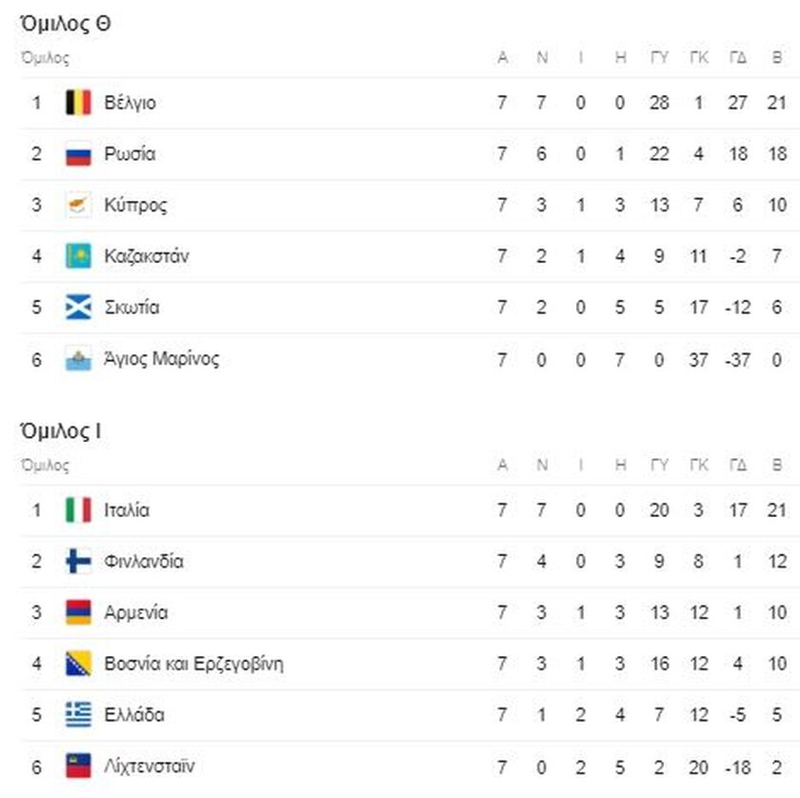Image resolution: width=800 pixels, height=798 pixels.
Task: Click the ΓΔ column header in Όμιλος Θ
Action: coord(738,57)
